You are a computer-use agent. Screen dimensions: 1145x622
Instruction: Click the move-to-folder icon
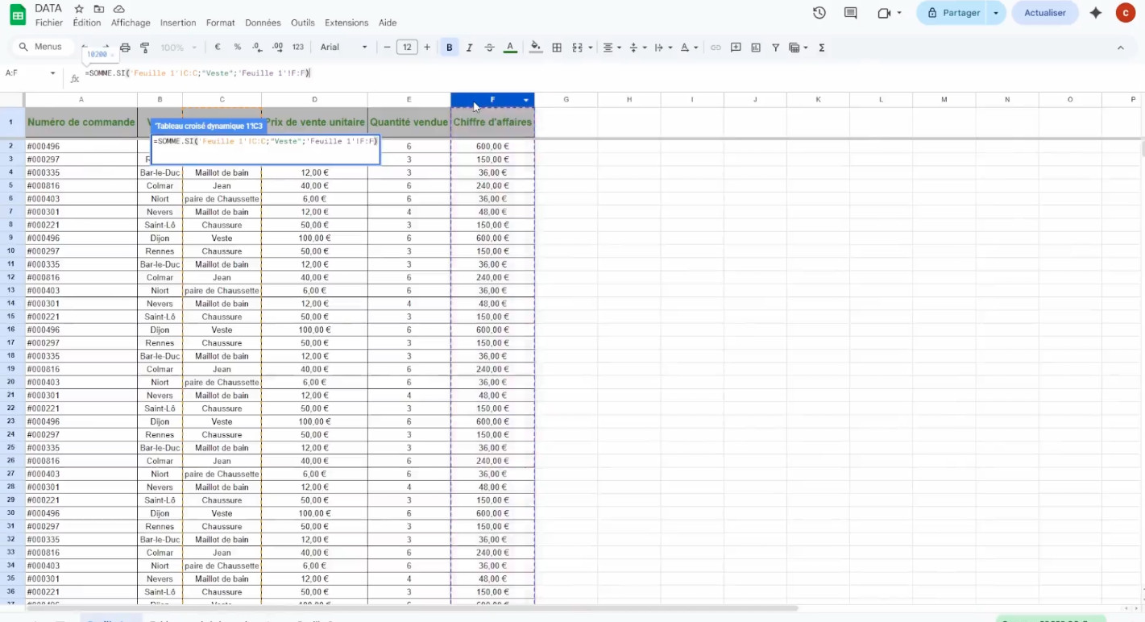(x=99, y=9)
